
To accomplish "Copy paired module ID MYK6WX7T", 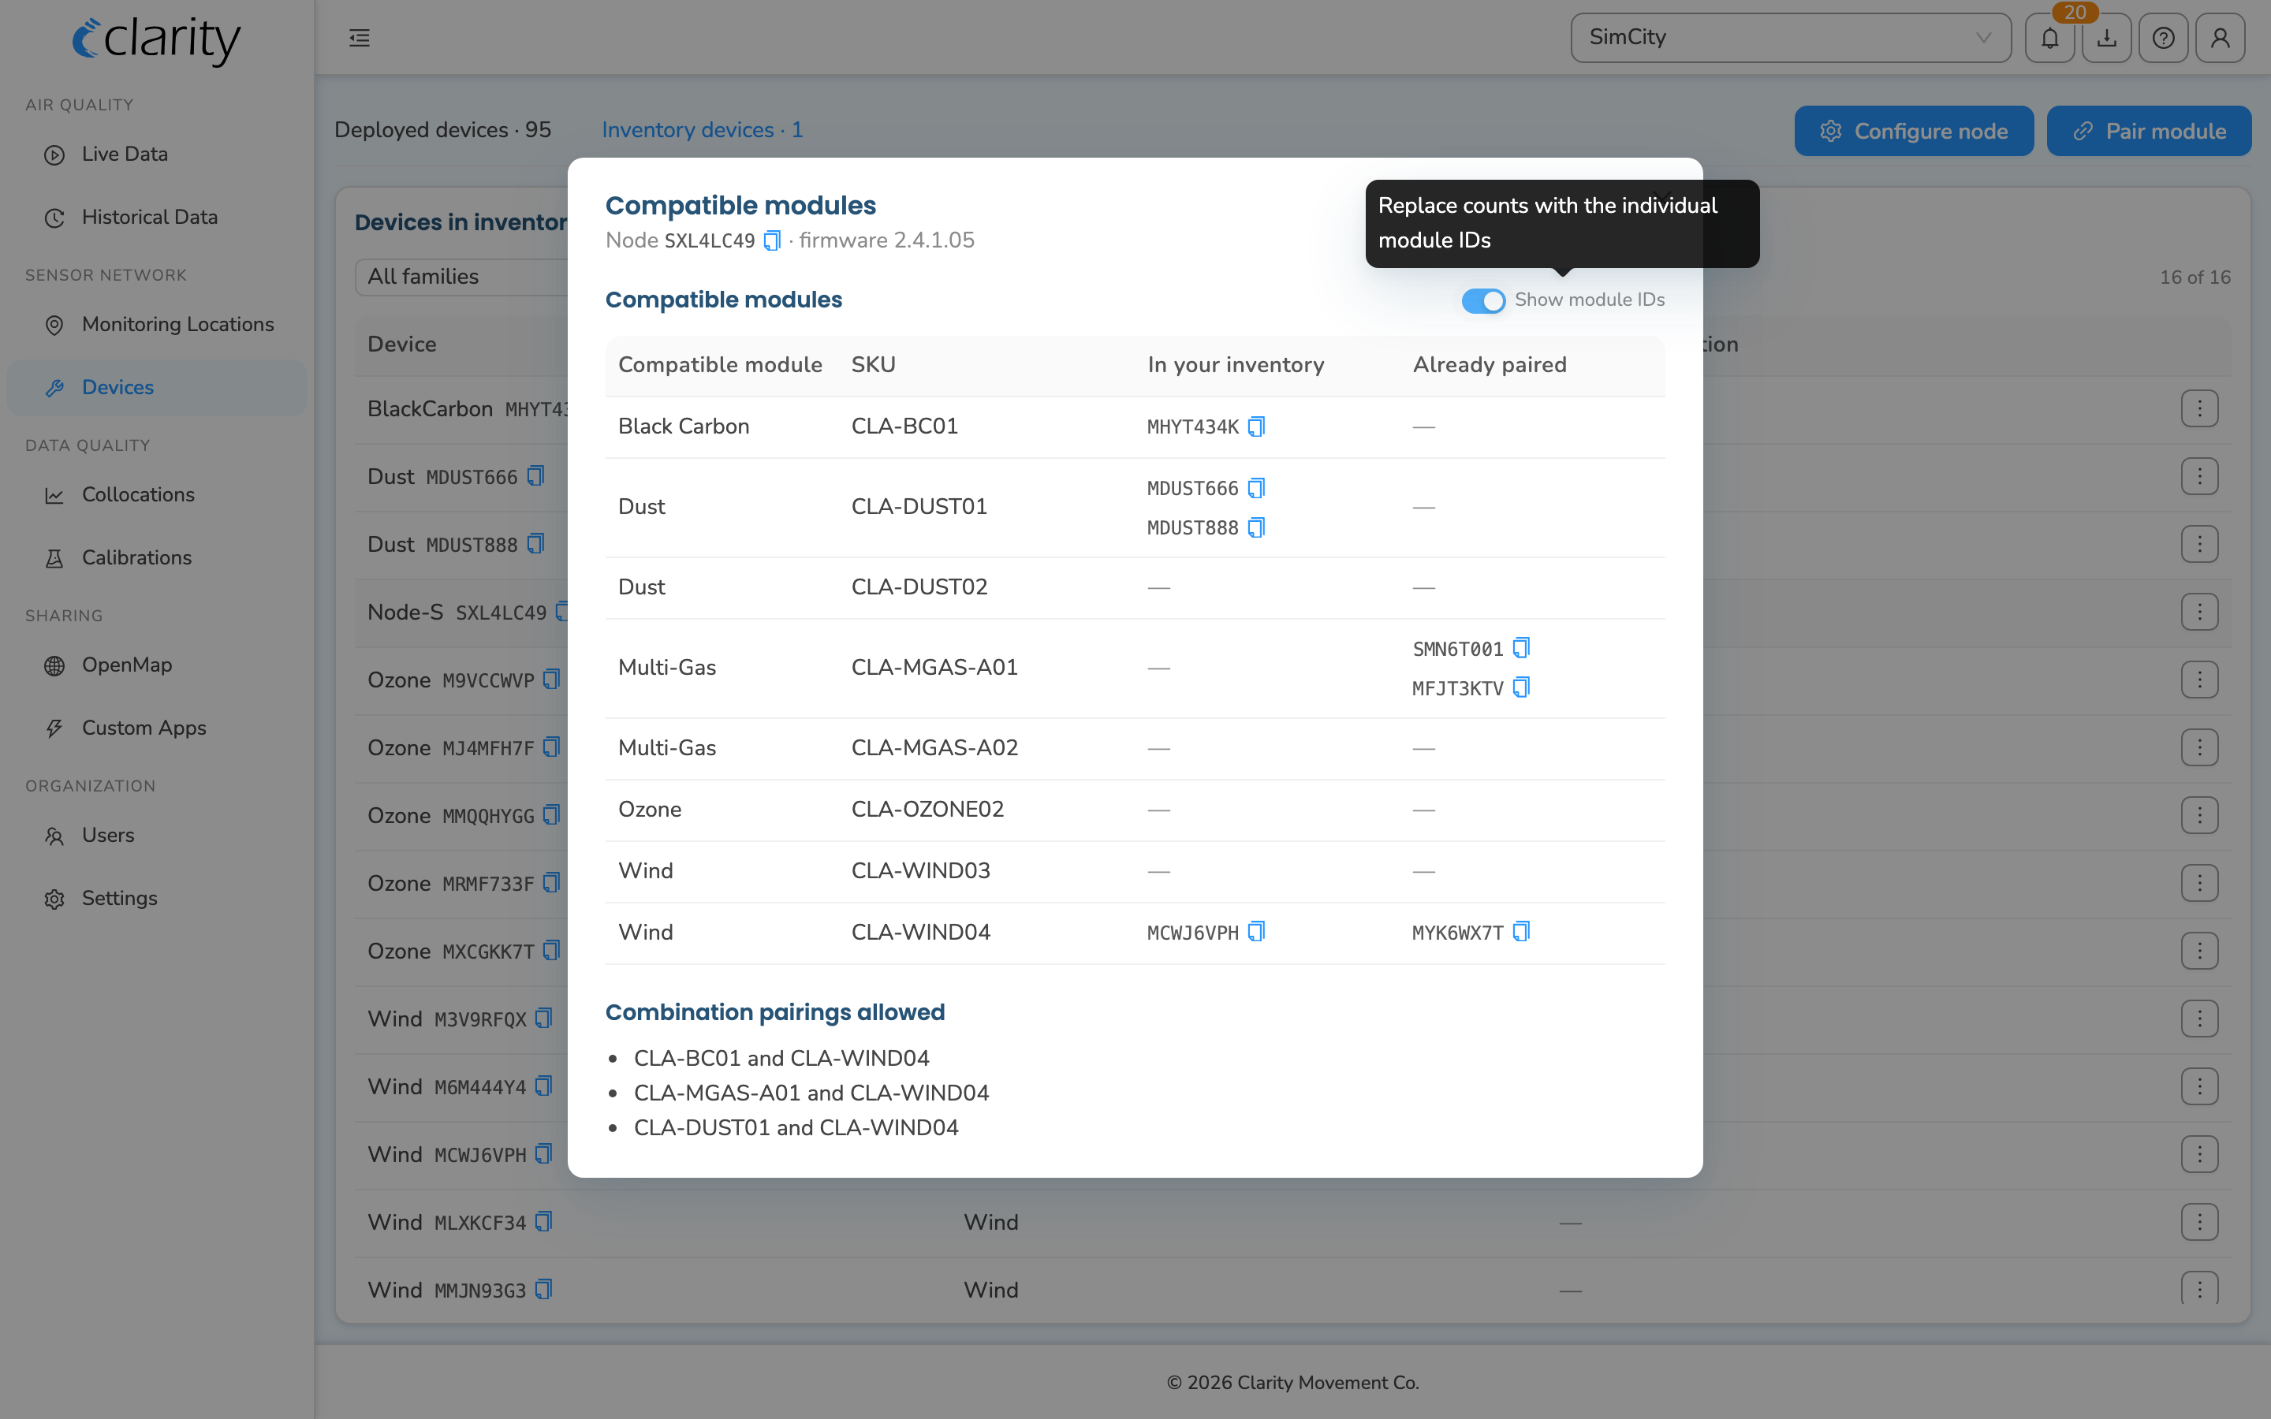I will [x=1521, y=932].
